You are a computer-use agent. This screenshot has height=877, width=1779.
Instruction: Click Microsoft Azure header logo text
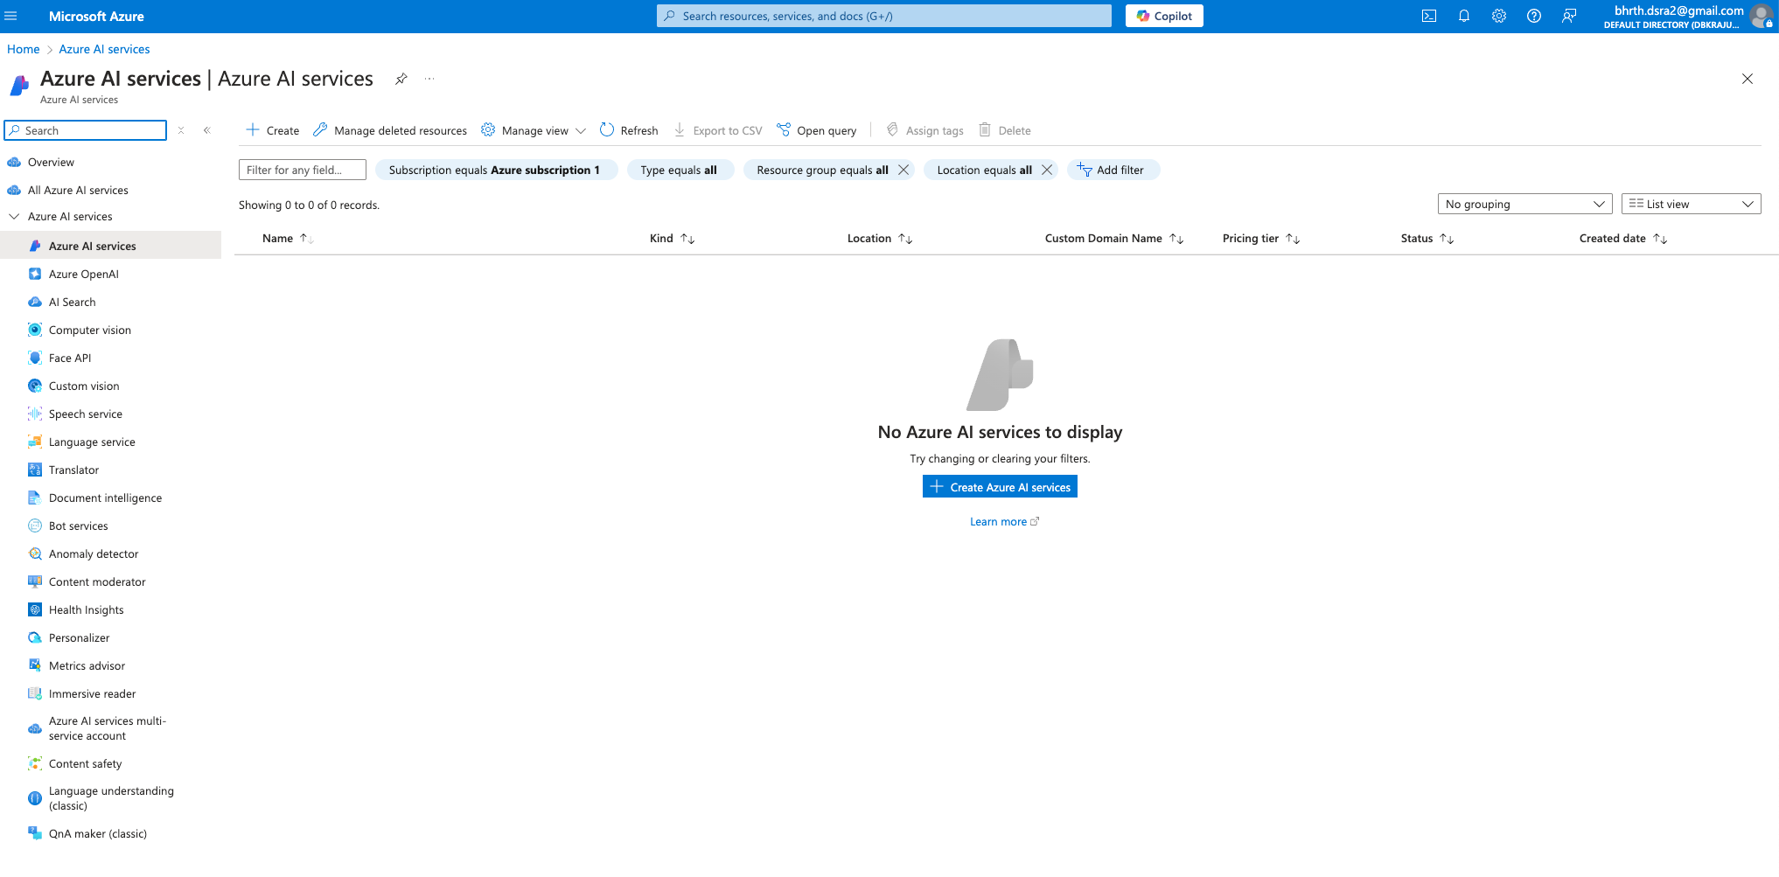pyautogui.click(x=96, y=16)
